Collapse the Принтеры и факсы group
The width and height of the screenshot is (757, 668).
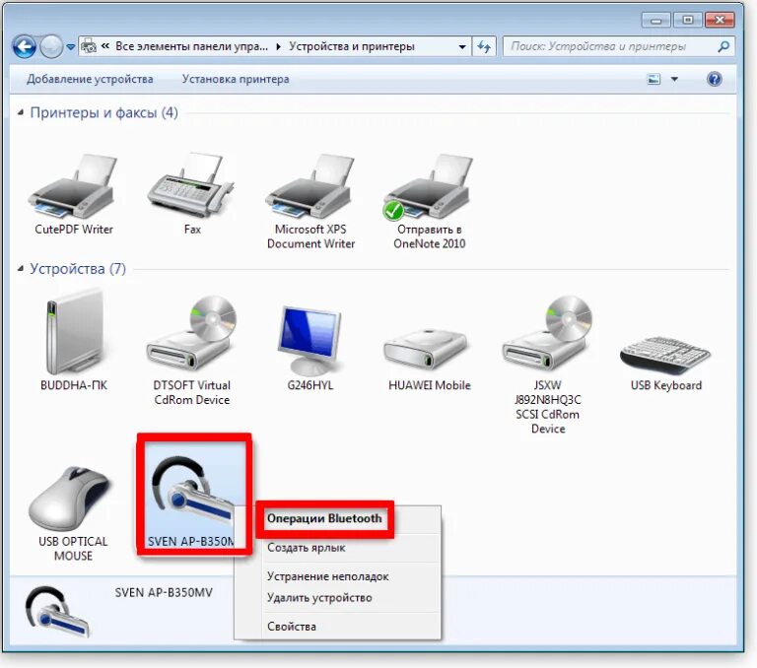[x=21, y=113]
